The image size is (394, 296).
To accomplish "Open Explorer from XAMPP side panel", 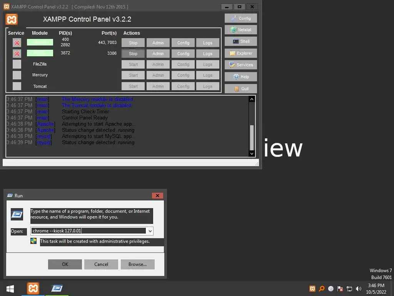I will pos(241,53).
